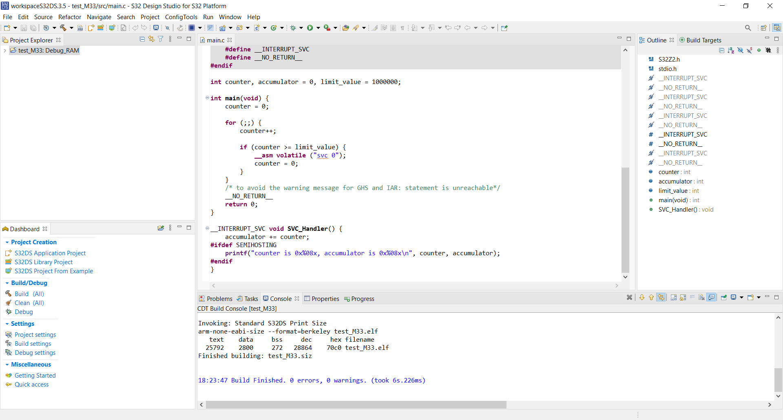Image resolution: width=783 pixels, height=420 pixels.
Task: Start debugging with the green bug icon
Action: (x=293, y=28)
